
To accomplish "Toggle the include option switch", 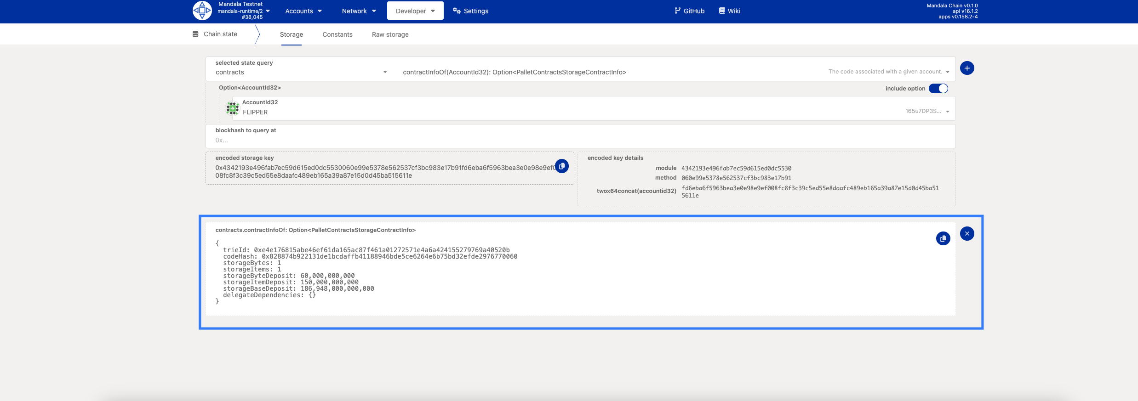I will (938, 89).
